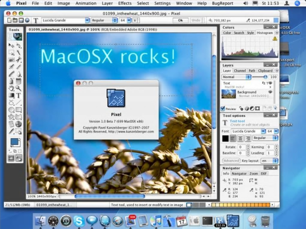Click the center text alignment icon
The height and width of the screenshot is (229, 306).
[240, 138]
